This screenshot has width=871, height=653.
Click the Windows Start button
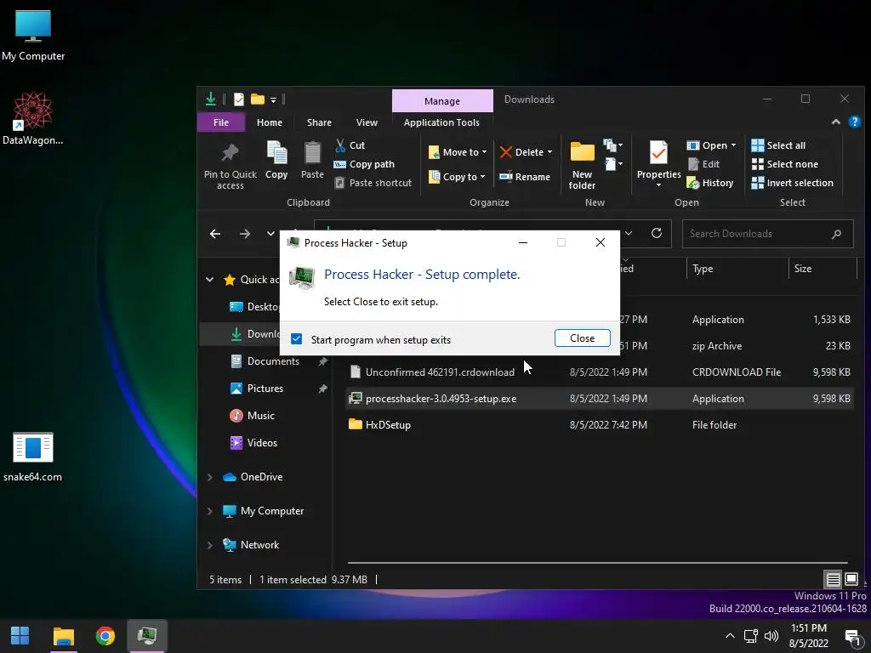tap(20, 636)
